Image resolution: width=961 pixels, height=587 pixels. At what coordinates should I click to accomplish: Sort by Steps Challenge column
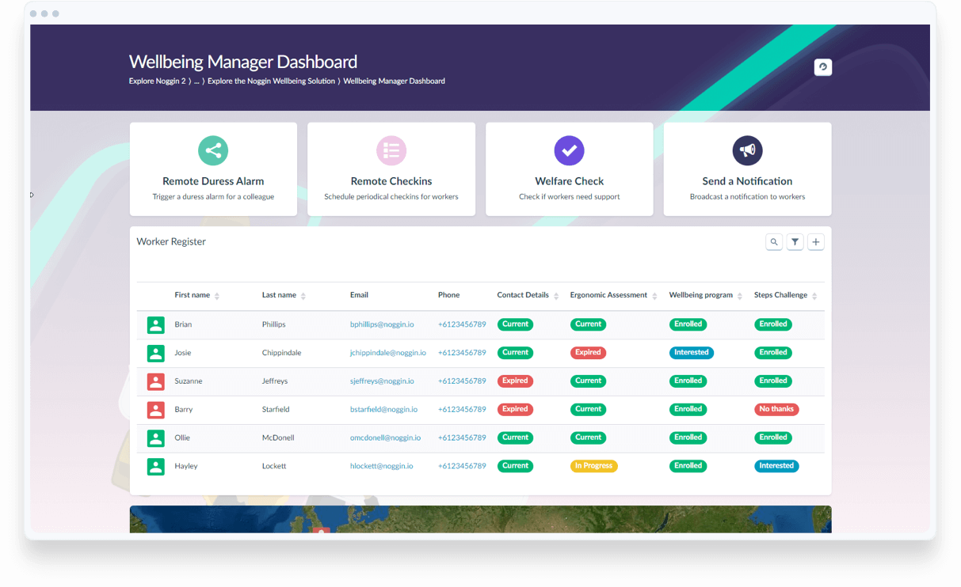point(814,296)
